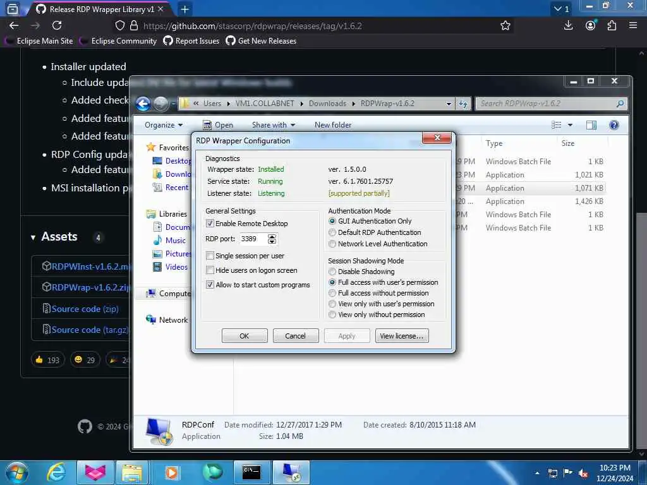
Task: Close the RDP Wrapper Configuration dialog
Action: [x=437, y=138]
